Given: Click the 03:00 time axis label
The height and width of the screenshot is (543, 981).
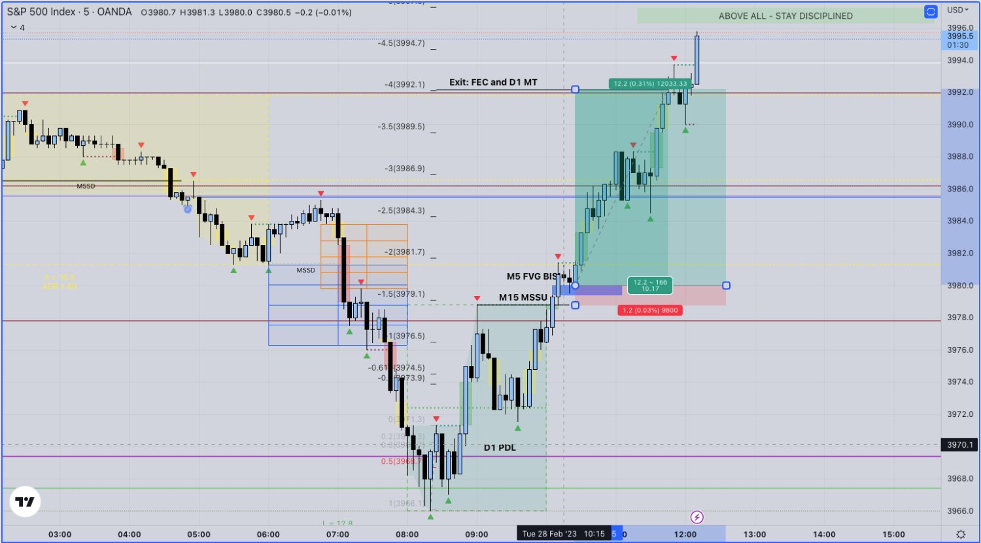Looking at the screenshot, I should (60, 534).
